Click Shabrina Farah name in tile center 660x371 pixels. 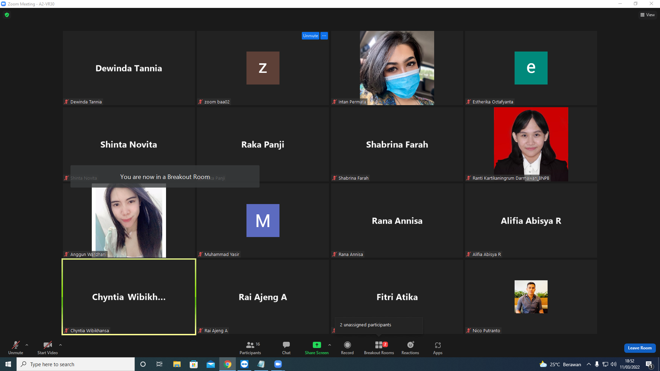(397, 145)
